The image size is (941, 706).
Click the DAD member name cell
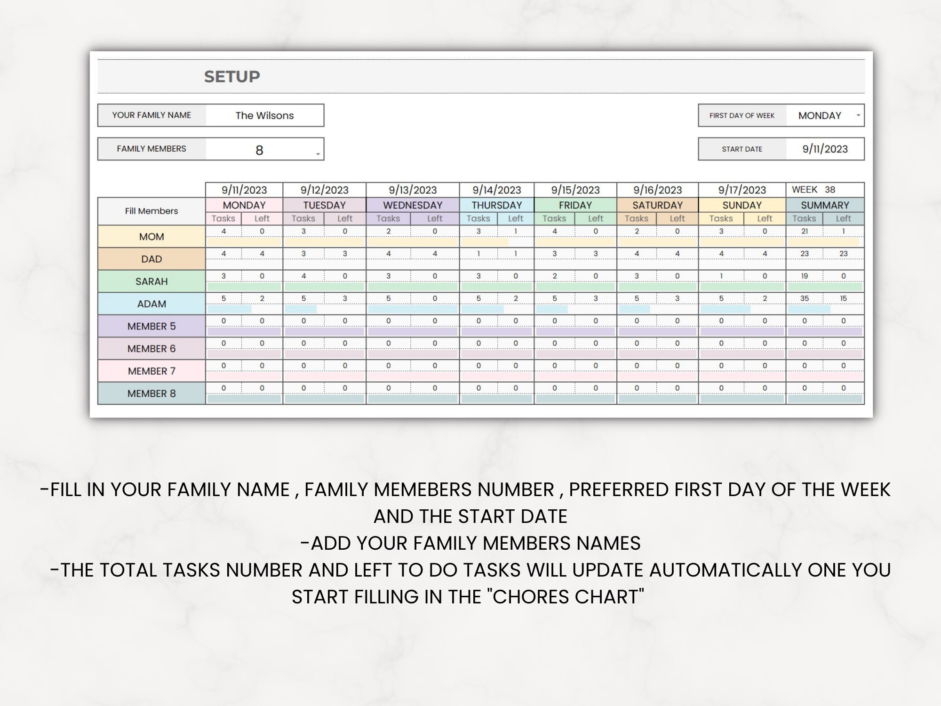[152, 259]
